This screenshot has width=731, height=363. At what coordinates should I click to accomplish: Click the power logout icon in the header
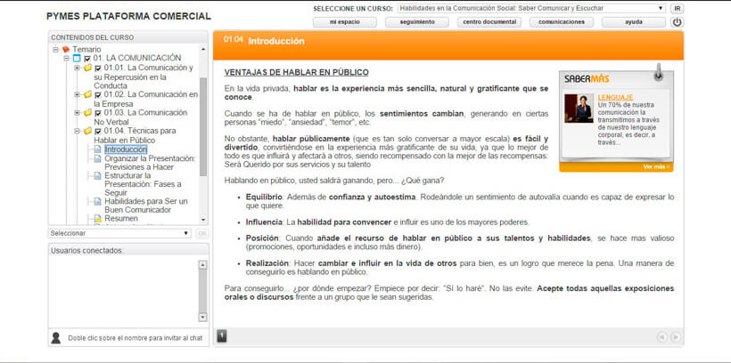point(677,22)
